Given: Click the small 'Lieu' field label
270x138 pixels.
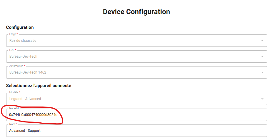Looking at the screenshot, I should tap(12, 50).
